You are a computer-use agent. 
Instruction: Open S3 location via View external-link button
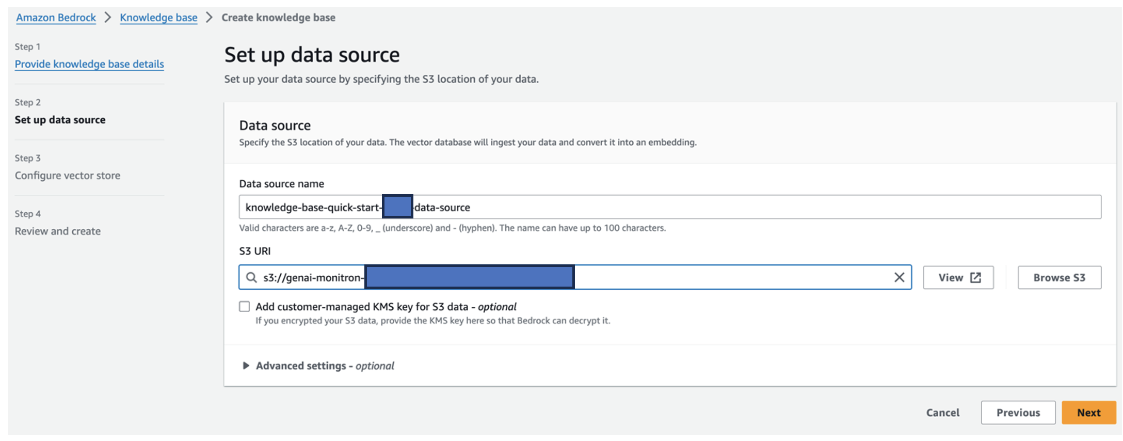click(x=958, y=278)
